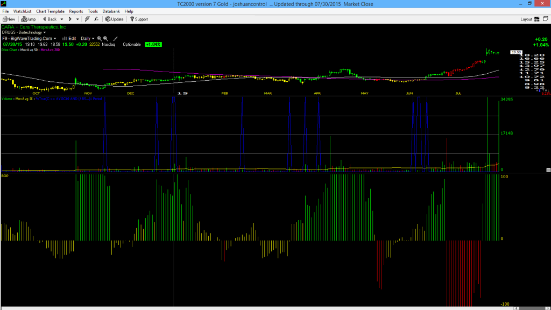
Task: Click the horizontal scrollbar's left arrow
Action: 516,308
